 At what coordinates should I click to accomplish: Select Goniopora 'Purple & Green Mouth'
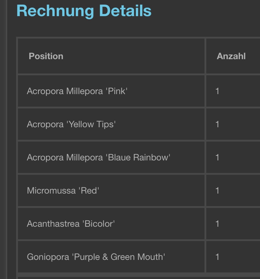click(96, 257)
